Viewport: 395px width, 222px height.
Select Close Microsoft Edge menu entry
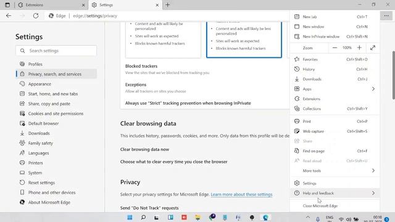[335, 205]
